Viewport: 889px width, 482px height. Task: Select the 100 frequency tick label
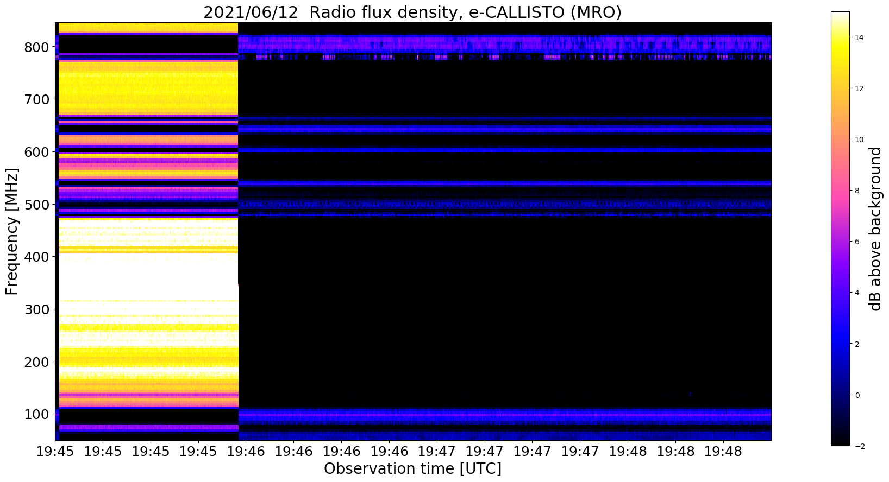point(37,414)
